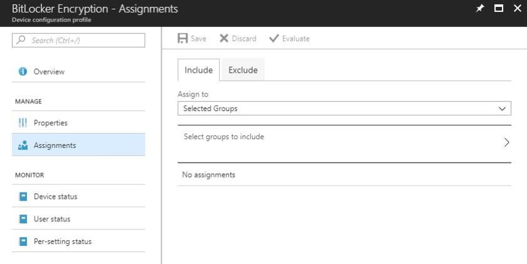Discard the assignment changes
This screenshot has width=527, height=264.
tap(238, 38)
